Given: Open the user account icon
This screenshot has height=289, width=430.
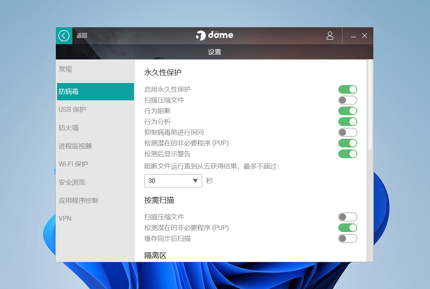Looking at the screenshot, I should click(x=330, y=36).
